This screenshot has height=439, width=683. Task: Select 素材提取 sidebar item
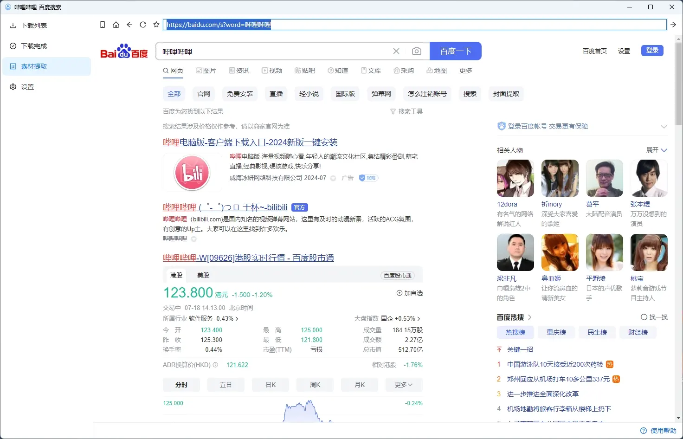click(x=46, y=66)
